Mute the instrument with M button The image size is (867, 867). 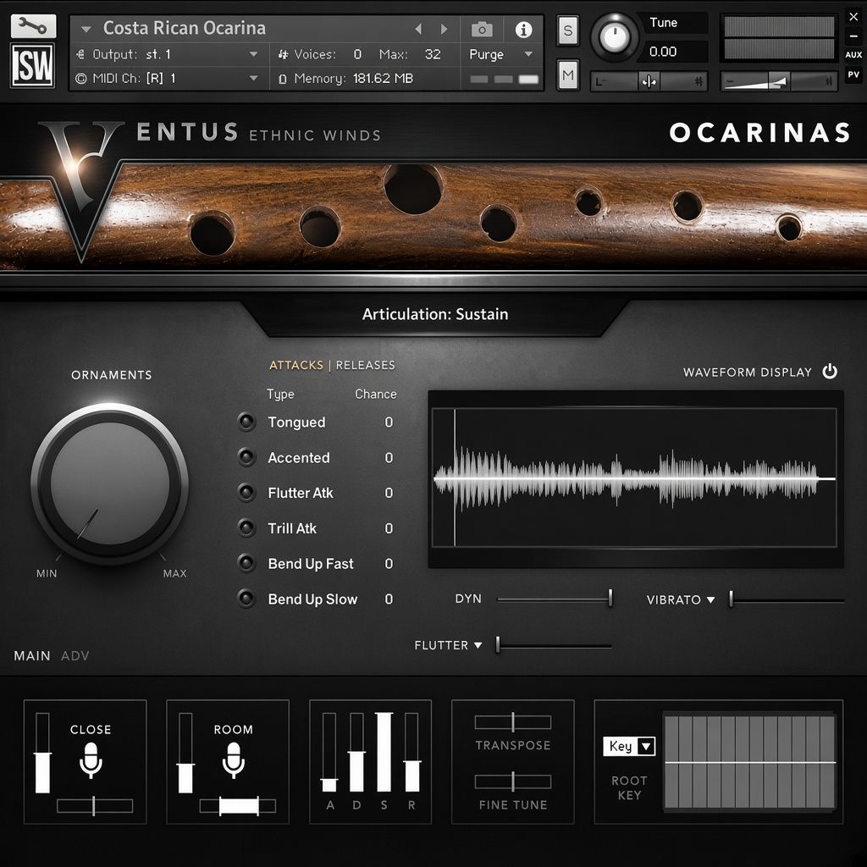(567, 75)
